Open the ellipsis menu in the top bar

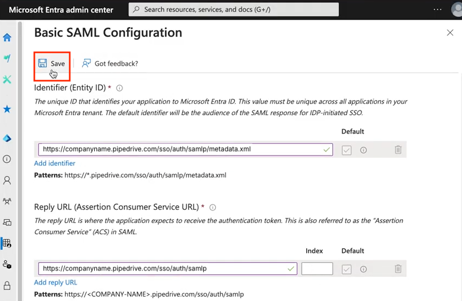(437, 10)
